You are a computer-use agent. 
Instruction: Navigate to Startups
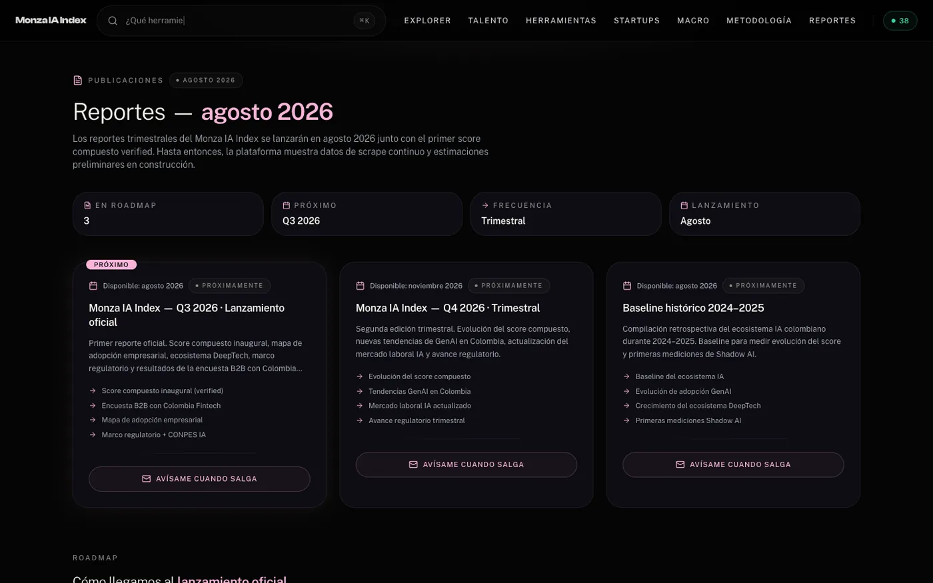[x=636, y=21]
